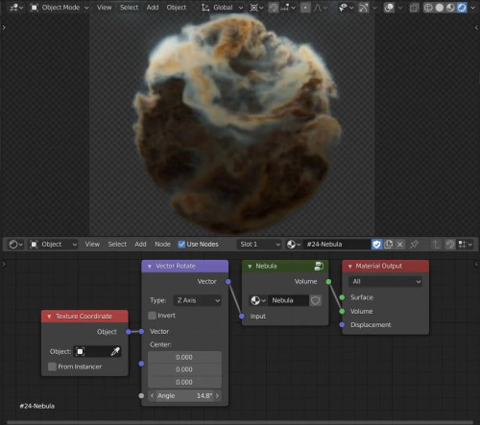480x425 pixels.
Task: Switch to wireframe viewport shading
Action: (428, 8)
